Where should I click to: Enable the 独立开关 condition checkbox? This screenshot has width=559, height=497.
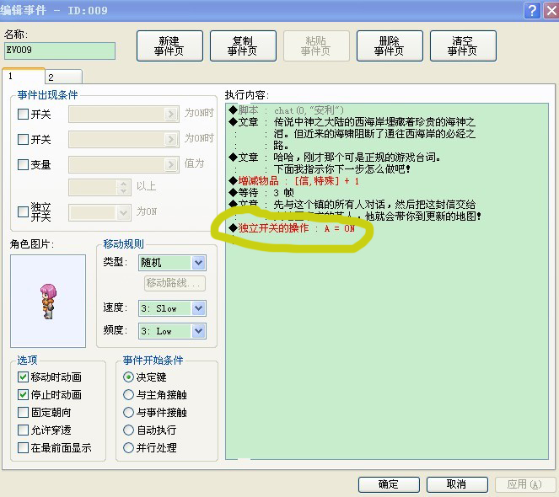pyautogui.click(x=23, y=211)
